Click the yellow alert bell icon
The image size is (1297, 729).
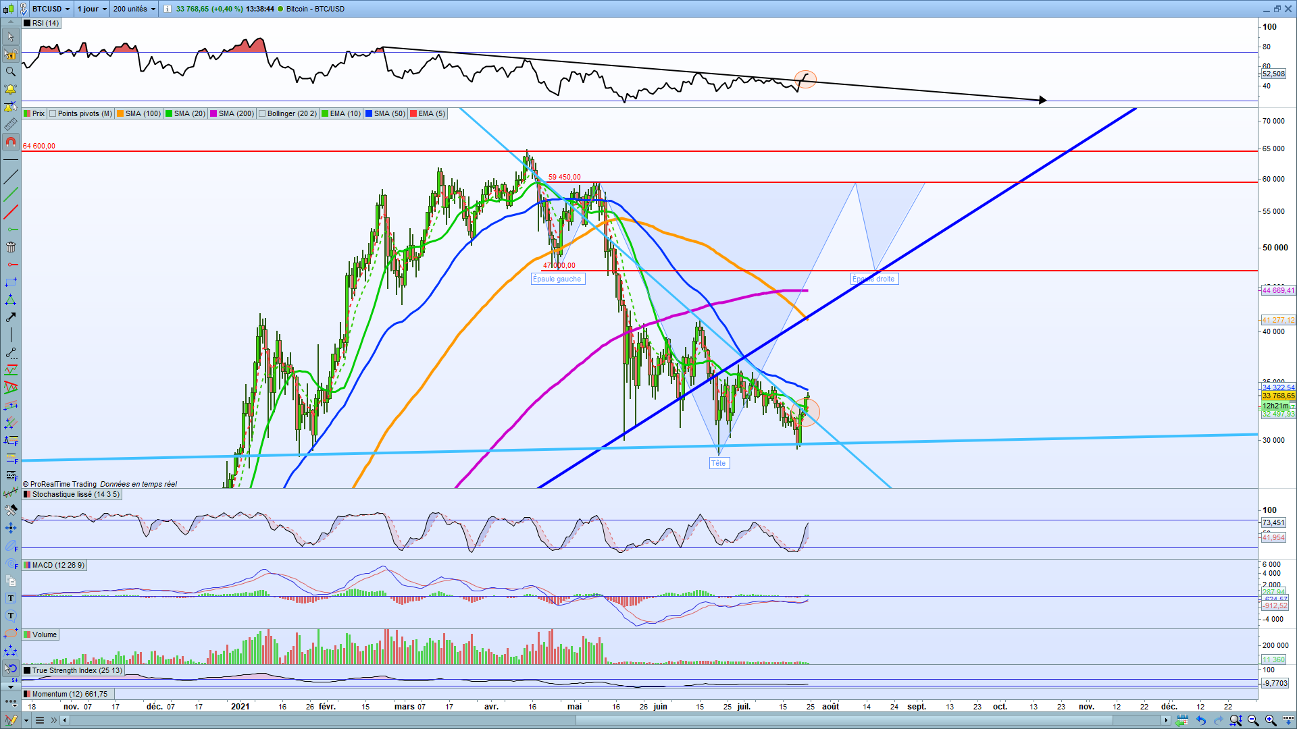pyautogui.click(x=10, y=89)
